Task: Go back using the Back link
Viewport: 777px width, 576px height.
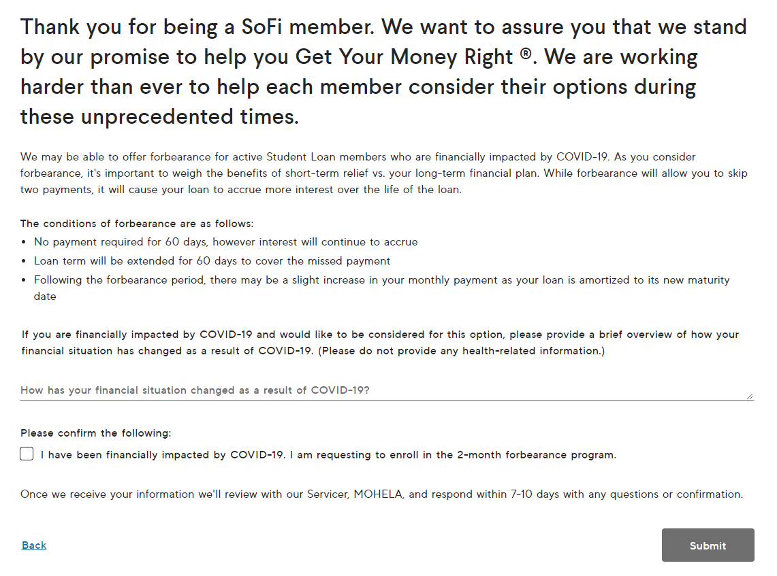Action: click(34, 545)
